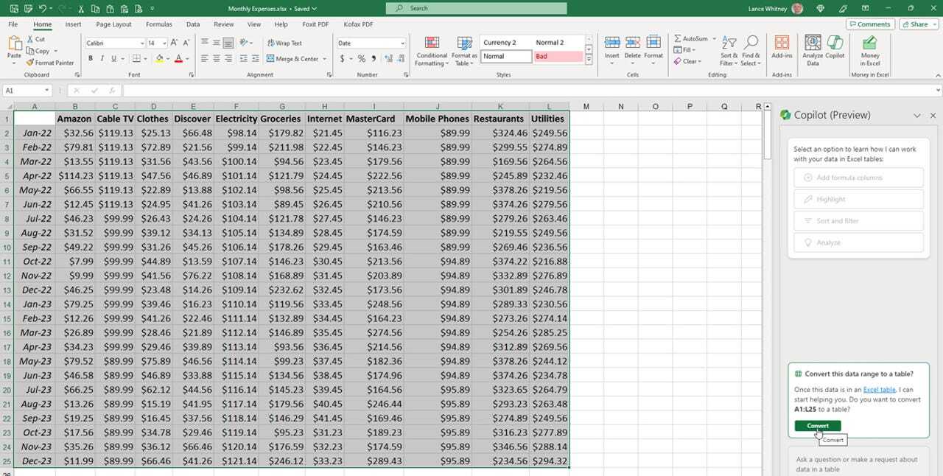The image size is (943, 476).
Task: Open the Name Box dropdown arrow
Action: coord(46,91)
